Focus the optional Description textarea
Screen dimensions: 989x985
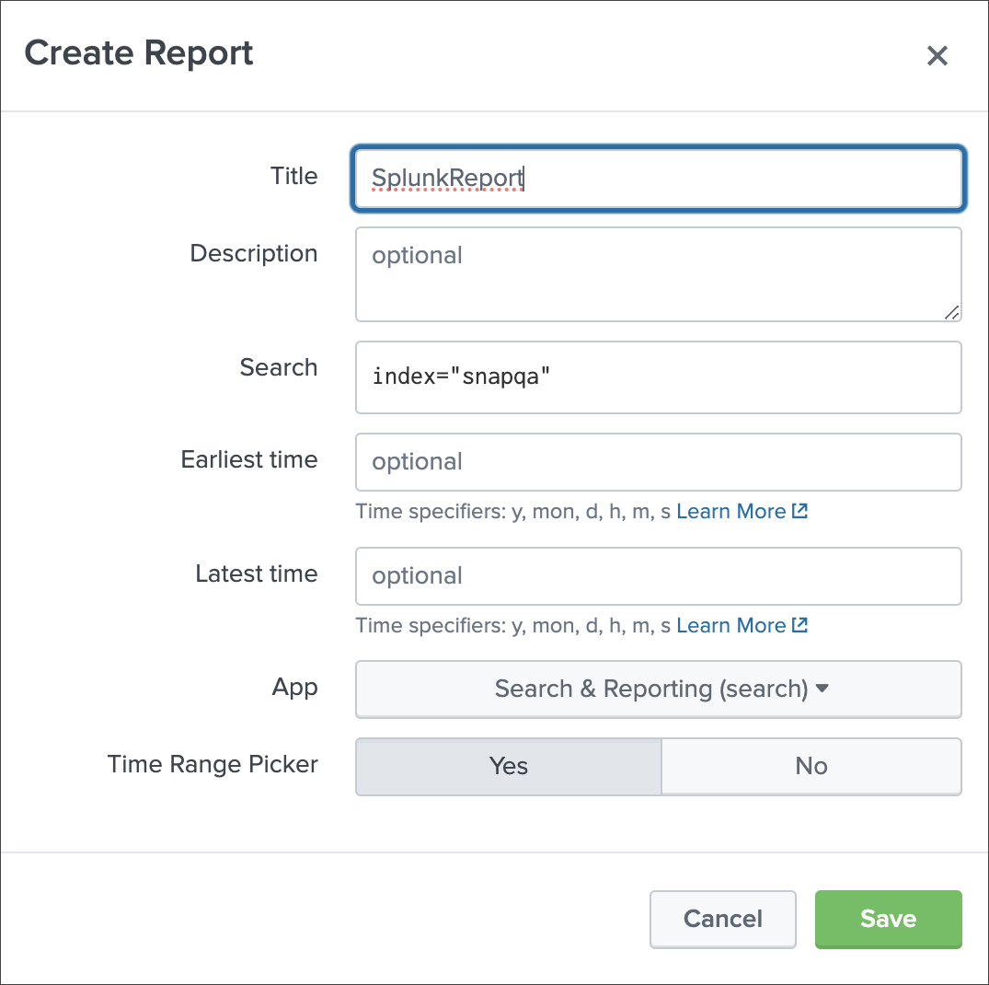coord(658,273)
